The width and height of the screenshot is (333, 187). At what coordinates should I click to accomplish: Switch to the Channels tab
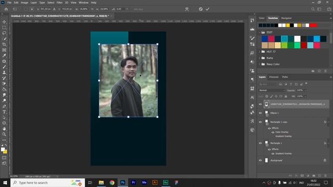(274, 77)
